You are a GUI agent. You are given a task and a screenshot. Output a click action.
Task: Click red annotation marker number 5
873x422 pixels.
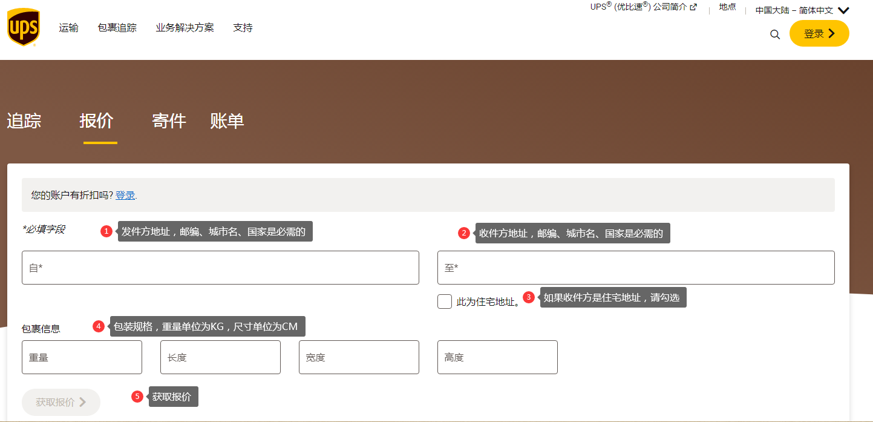click(x=137, y=397)
